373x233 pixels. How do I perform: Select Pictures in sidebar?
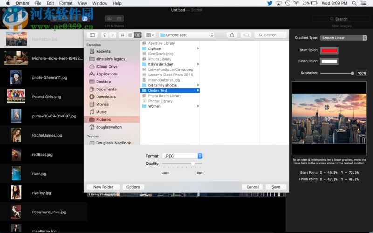pyautogui.click(x=112, y=119)
